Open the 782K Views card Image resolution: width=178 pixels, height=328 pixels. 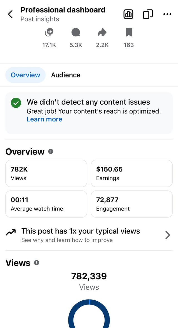pyautogui.click(x=46, y=173)
